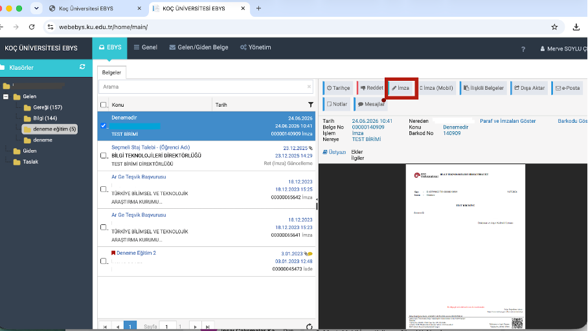Go to previous page of list

118,326
